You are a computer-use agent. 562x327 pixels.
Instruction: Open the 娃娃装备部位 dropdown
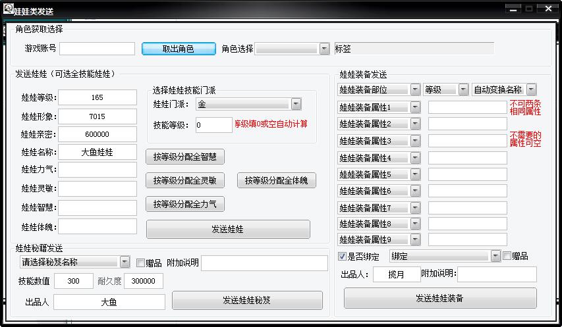click(415, 89)
